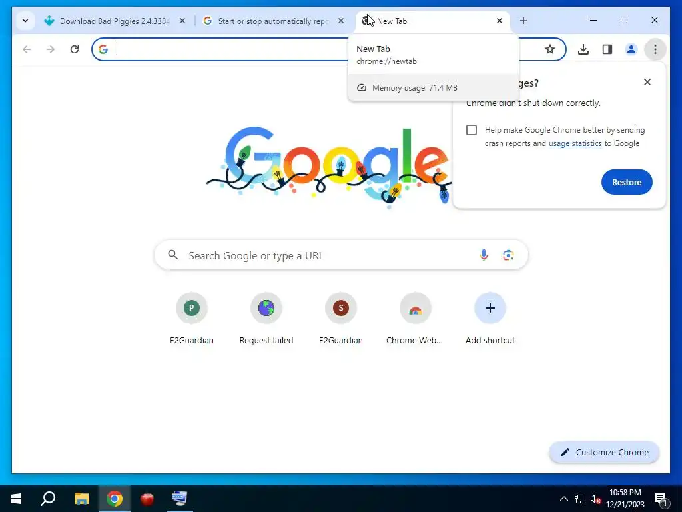This screenshot has width=682, height=512.
Task: Open the first E2Guardian shortcut with P icon
Action: click(x=191, y=318)
